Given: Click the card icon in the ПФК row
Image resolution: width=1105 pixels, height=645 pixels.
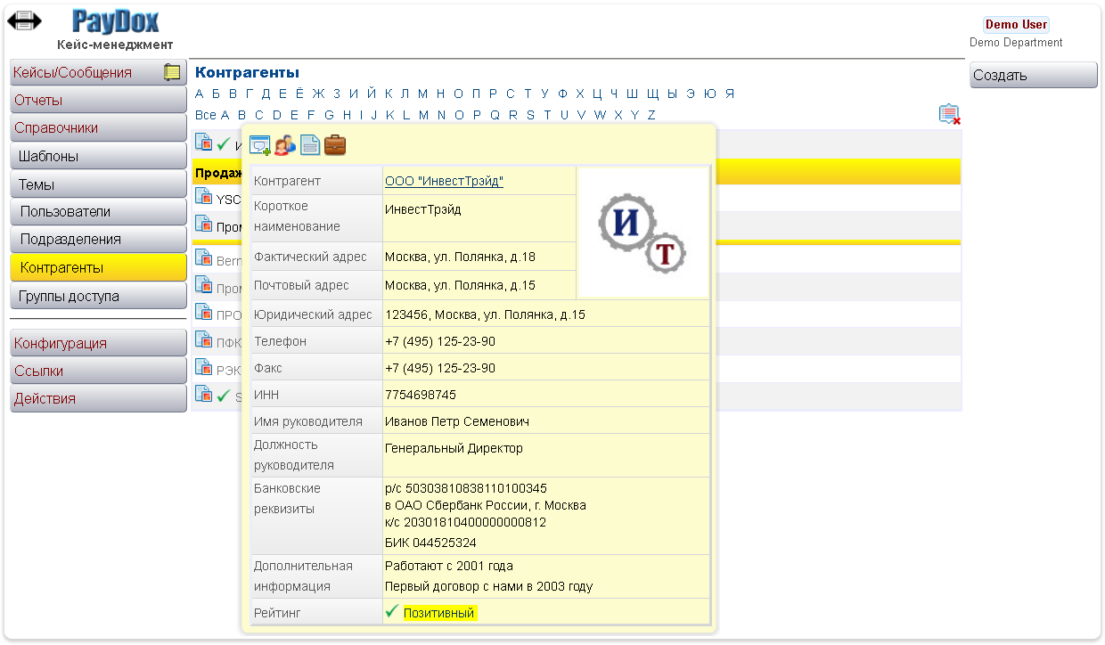Looking at the screenshot, I should coord(203,339).
